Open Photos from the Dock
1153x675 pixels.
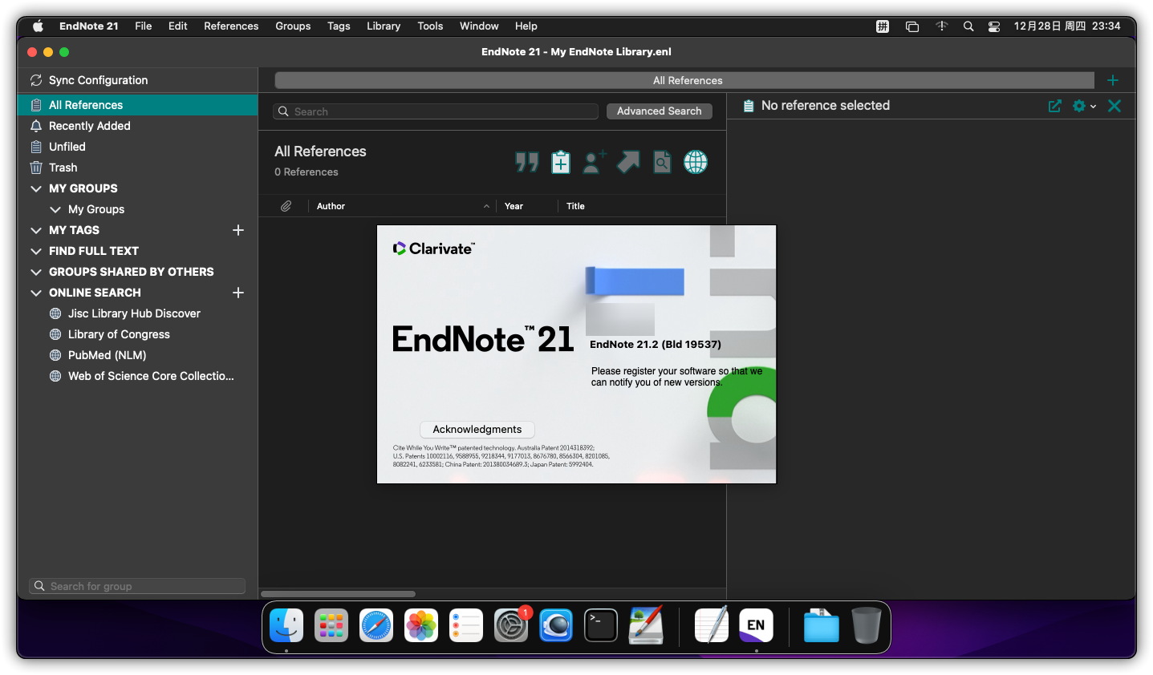tap(421, 625)
